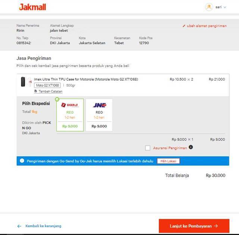Click the SiCepat logo
Image resolution: width=239 pixels, height=235 pixels.
(x=69, y=105)
